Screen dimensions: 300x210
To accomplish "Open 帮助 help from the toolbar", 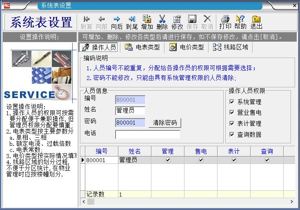I will (240, 22).
